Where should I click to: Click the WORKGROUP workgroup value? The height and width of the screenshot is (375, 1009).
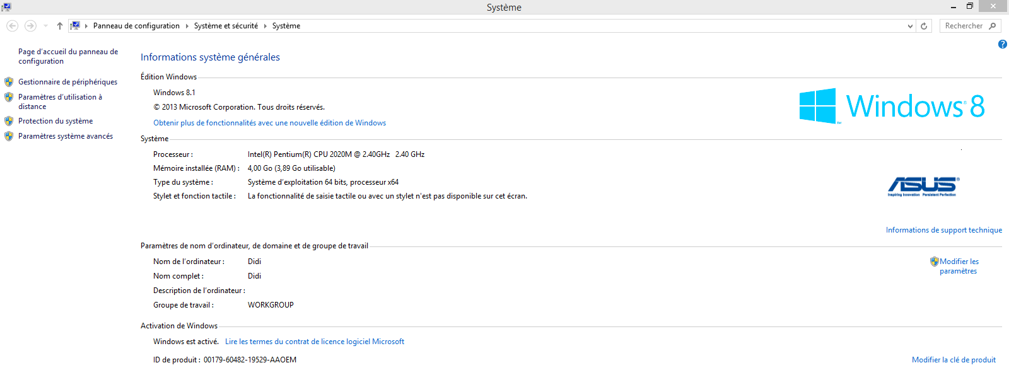coord(271,305)
